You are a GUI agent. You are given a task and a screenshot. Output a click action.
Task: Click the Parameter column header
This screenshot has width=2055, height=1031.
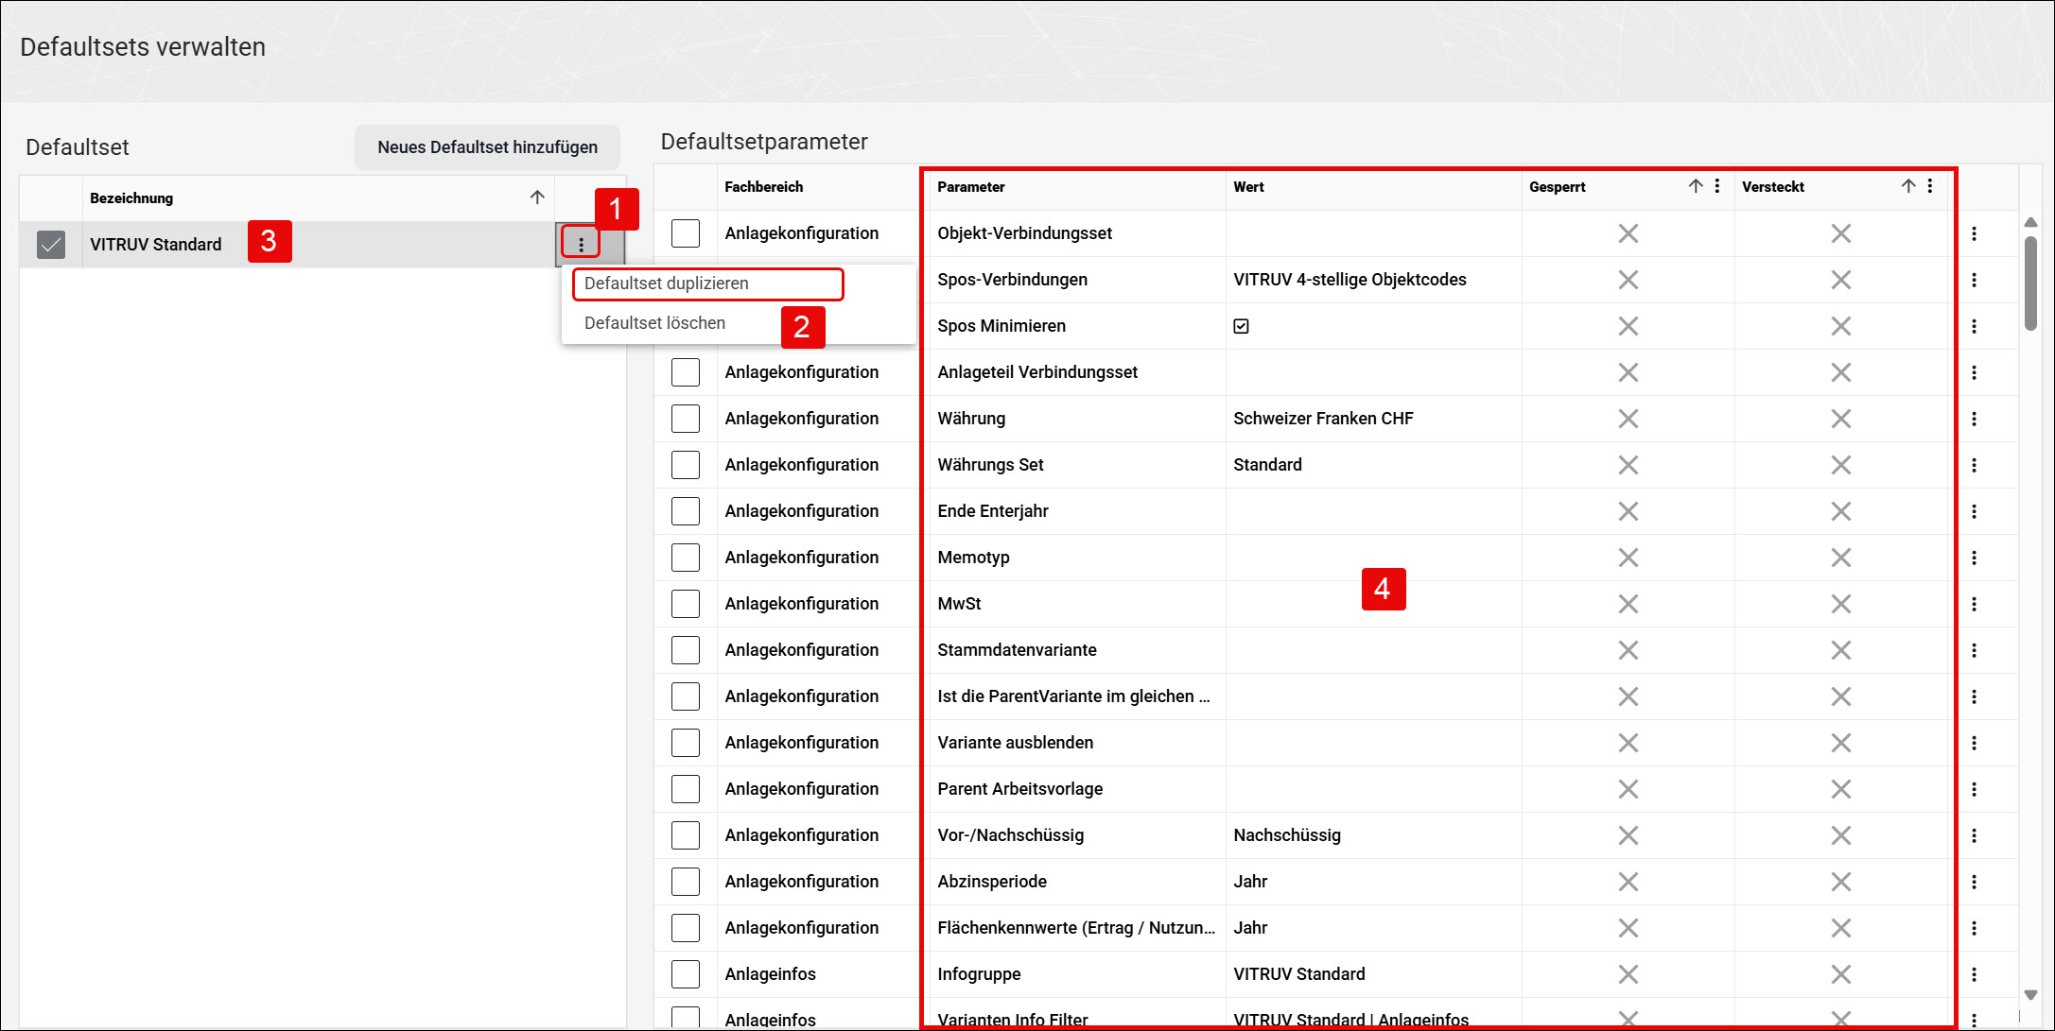click(x=970, y=187)
